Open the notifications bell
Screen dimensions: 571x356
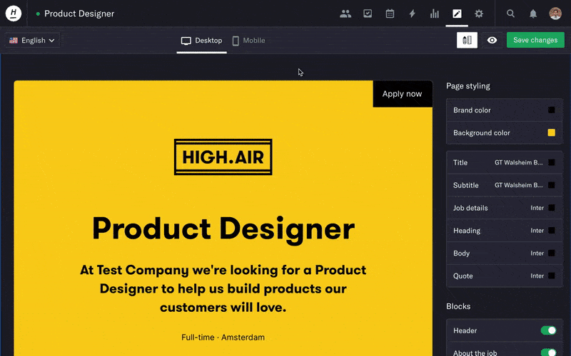click(x=532, y=14)
